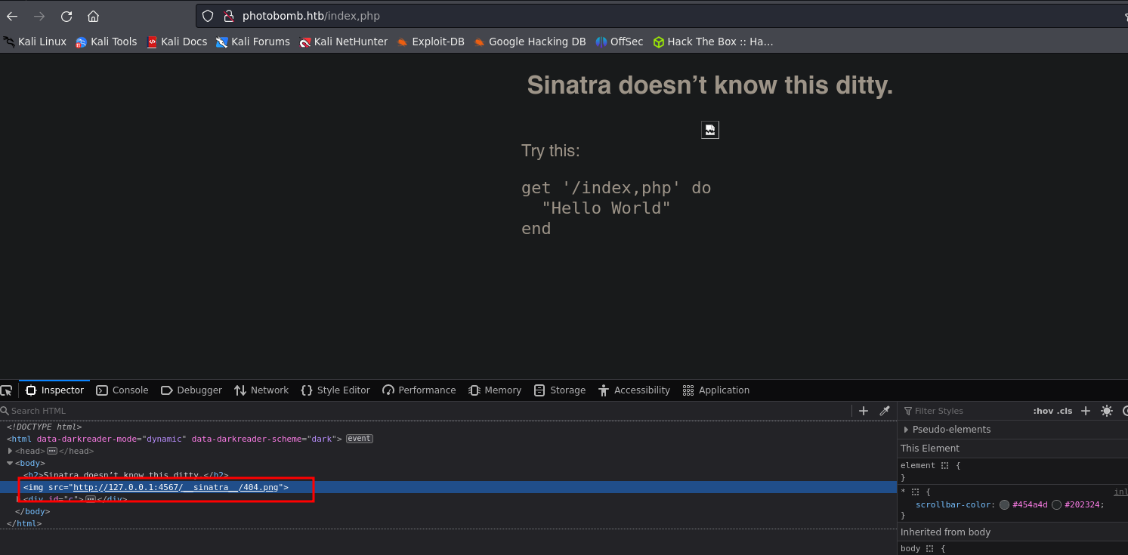The width and height of the screenshot is (1128, 555).
Task: Toggle the .cls classes panel
Action: point(1065,411)
